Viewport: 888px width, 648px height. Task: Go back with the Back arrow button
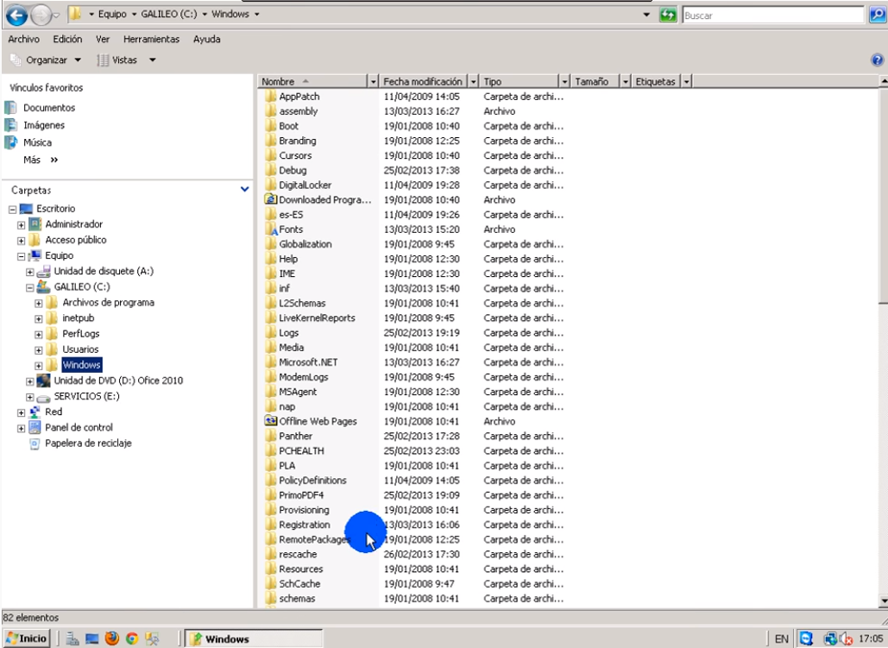click(x=16, y=16)
